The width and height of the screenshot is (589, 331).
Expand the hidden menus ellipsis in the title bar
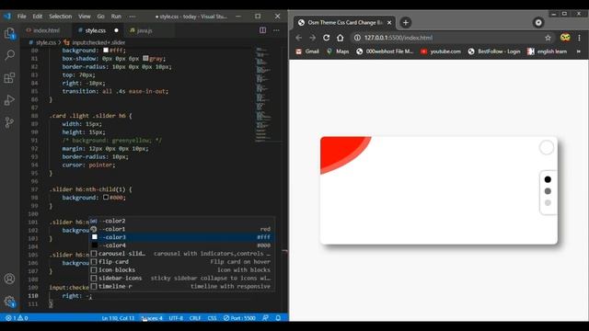pos(133,17)
